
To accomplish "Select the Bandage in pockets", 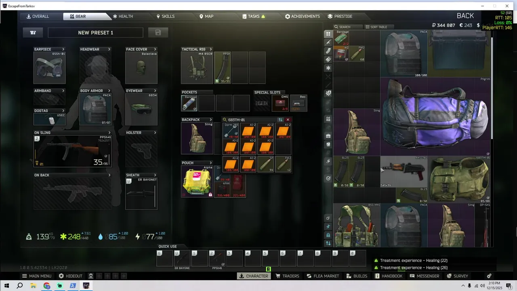I will pyautogui.click(x=189, y=103).
